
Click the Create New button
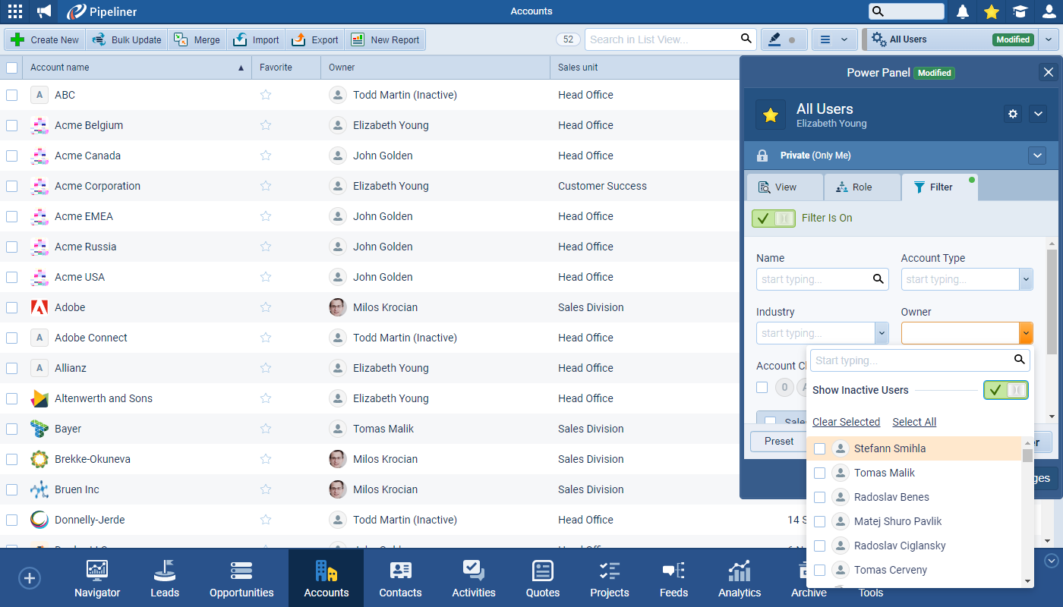(45, 39)
